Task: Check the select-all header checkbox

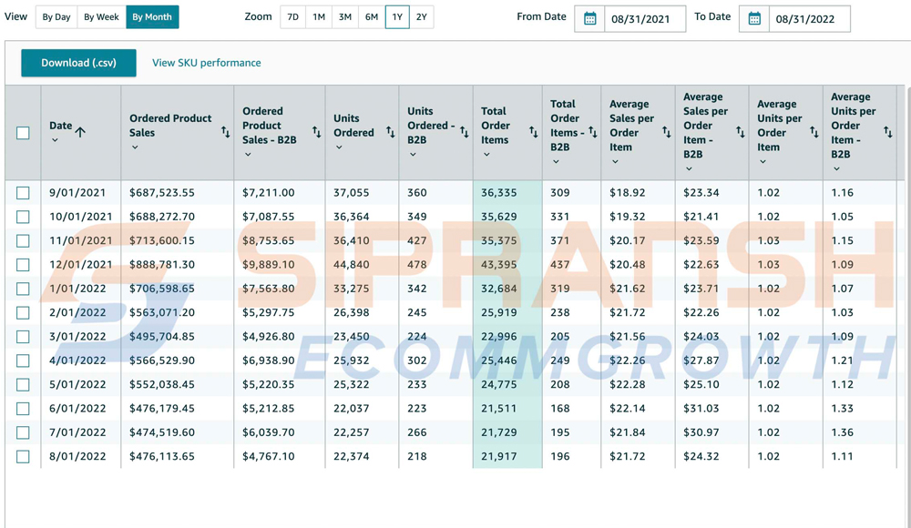Action: coord(23,133)
